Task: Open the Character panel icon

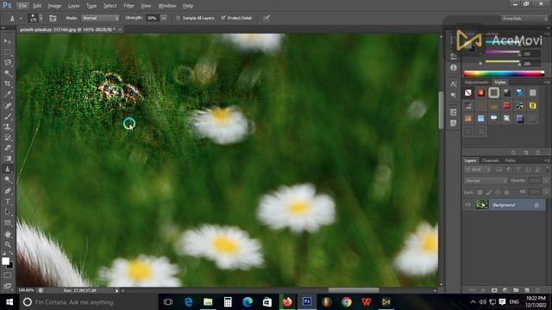Action: (x=454, y=84)
